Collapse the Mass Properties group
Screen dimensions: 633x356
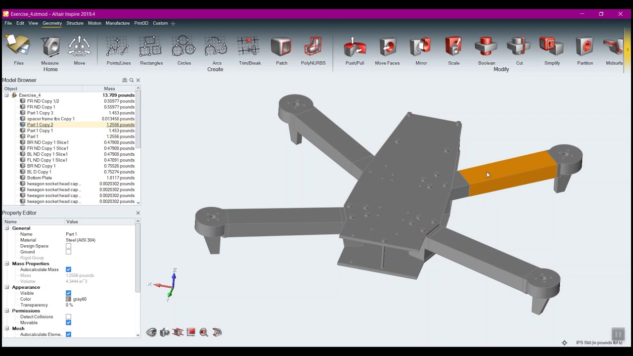[x=7, y=264]
